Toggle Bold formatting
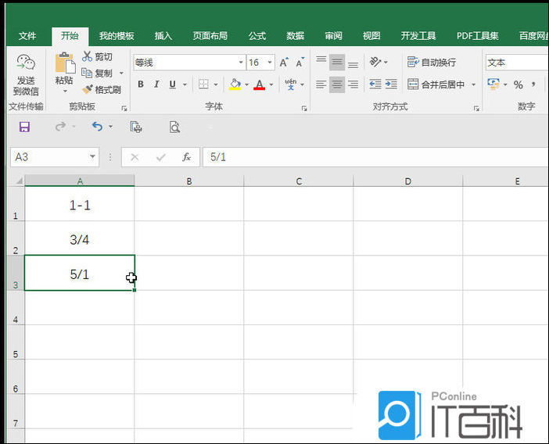Image resolution: width=549 pixels, height=444 pixels. click(141, 84)
